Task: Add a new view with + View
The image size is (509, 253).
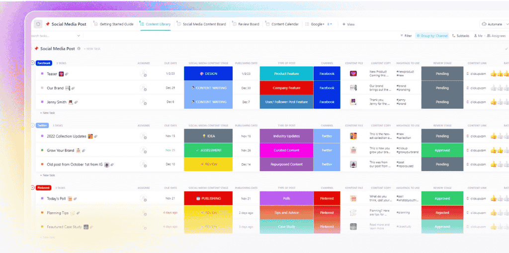Action: tap(348, 24)
